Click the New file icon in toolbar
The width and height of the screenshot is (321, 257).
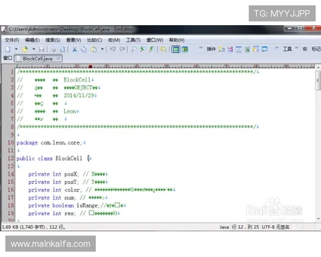pos(8,49)
